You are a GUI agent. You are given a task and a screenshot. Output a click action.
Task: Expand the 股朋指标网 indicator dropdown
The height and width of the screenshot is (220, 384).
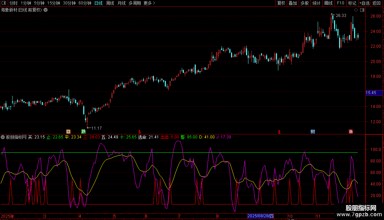(x=3, y=137)
